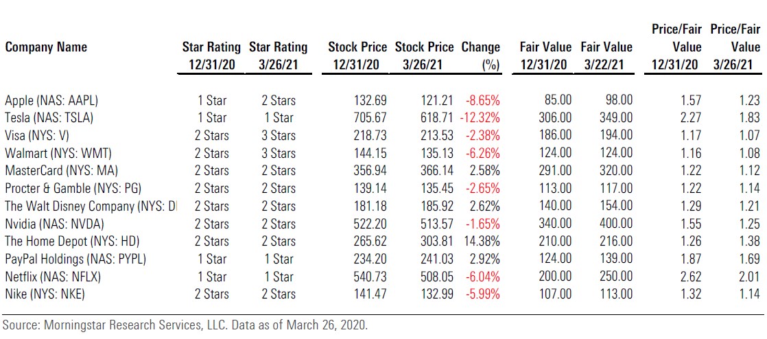Viewport: 767px width, 339px height.
Task: Select The Walt Disney Company row label
Action: (89, 206)
